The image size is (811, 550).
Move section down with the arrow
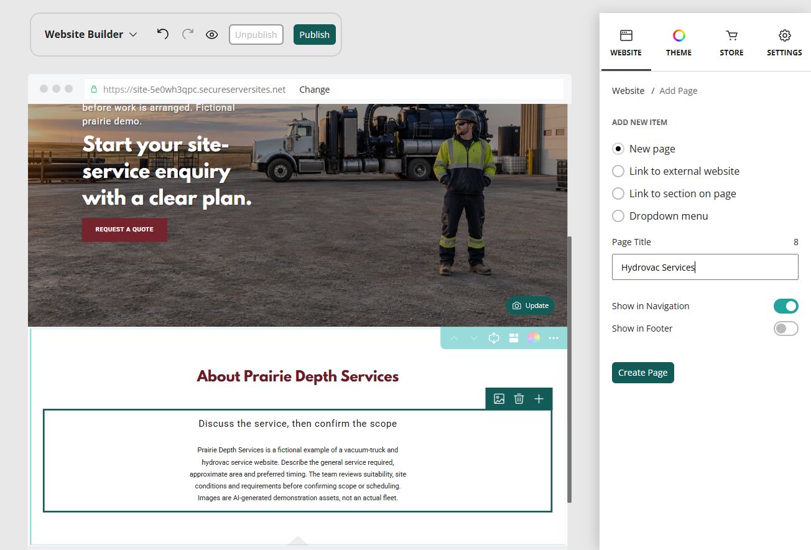[474, 338]
